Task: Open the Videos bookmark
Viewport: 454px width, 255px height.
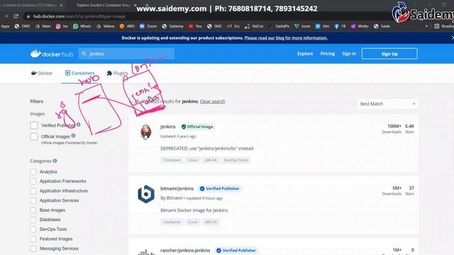Action: pos(106,26)
